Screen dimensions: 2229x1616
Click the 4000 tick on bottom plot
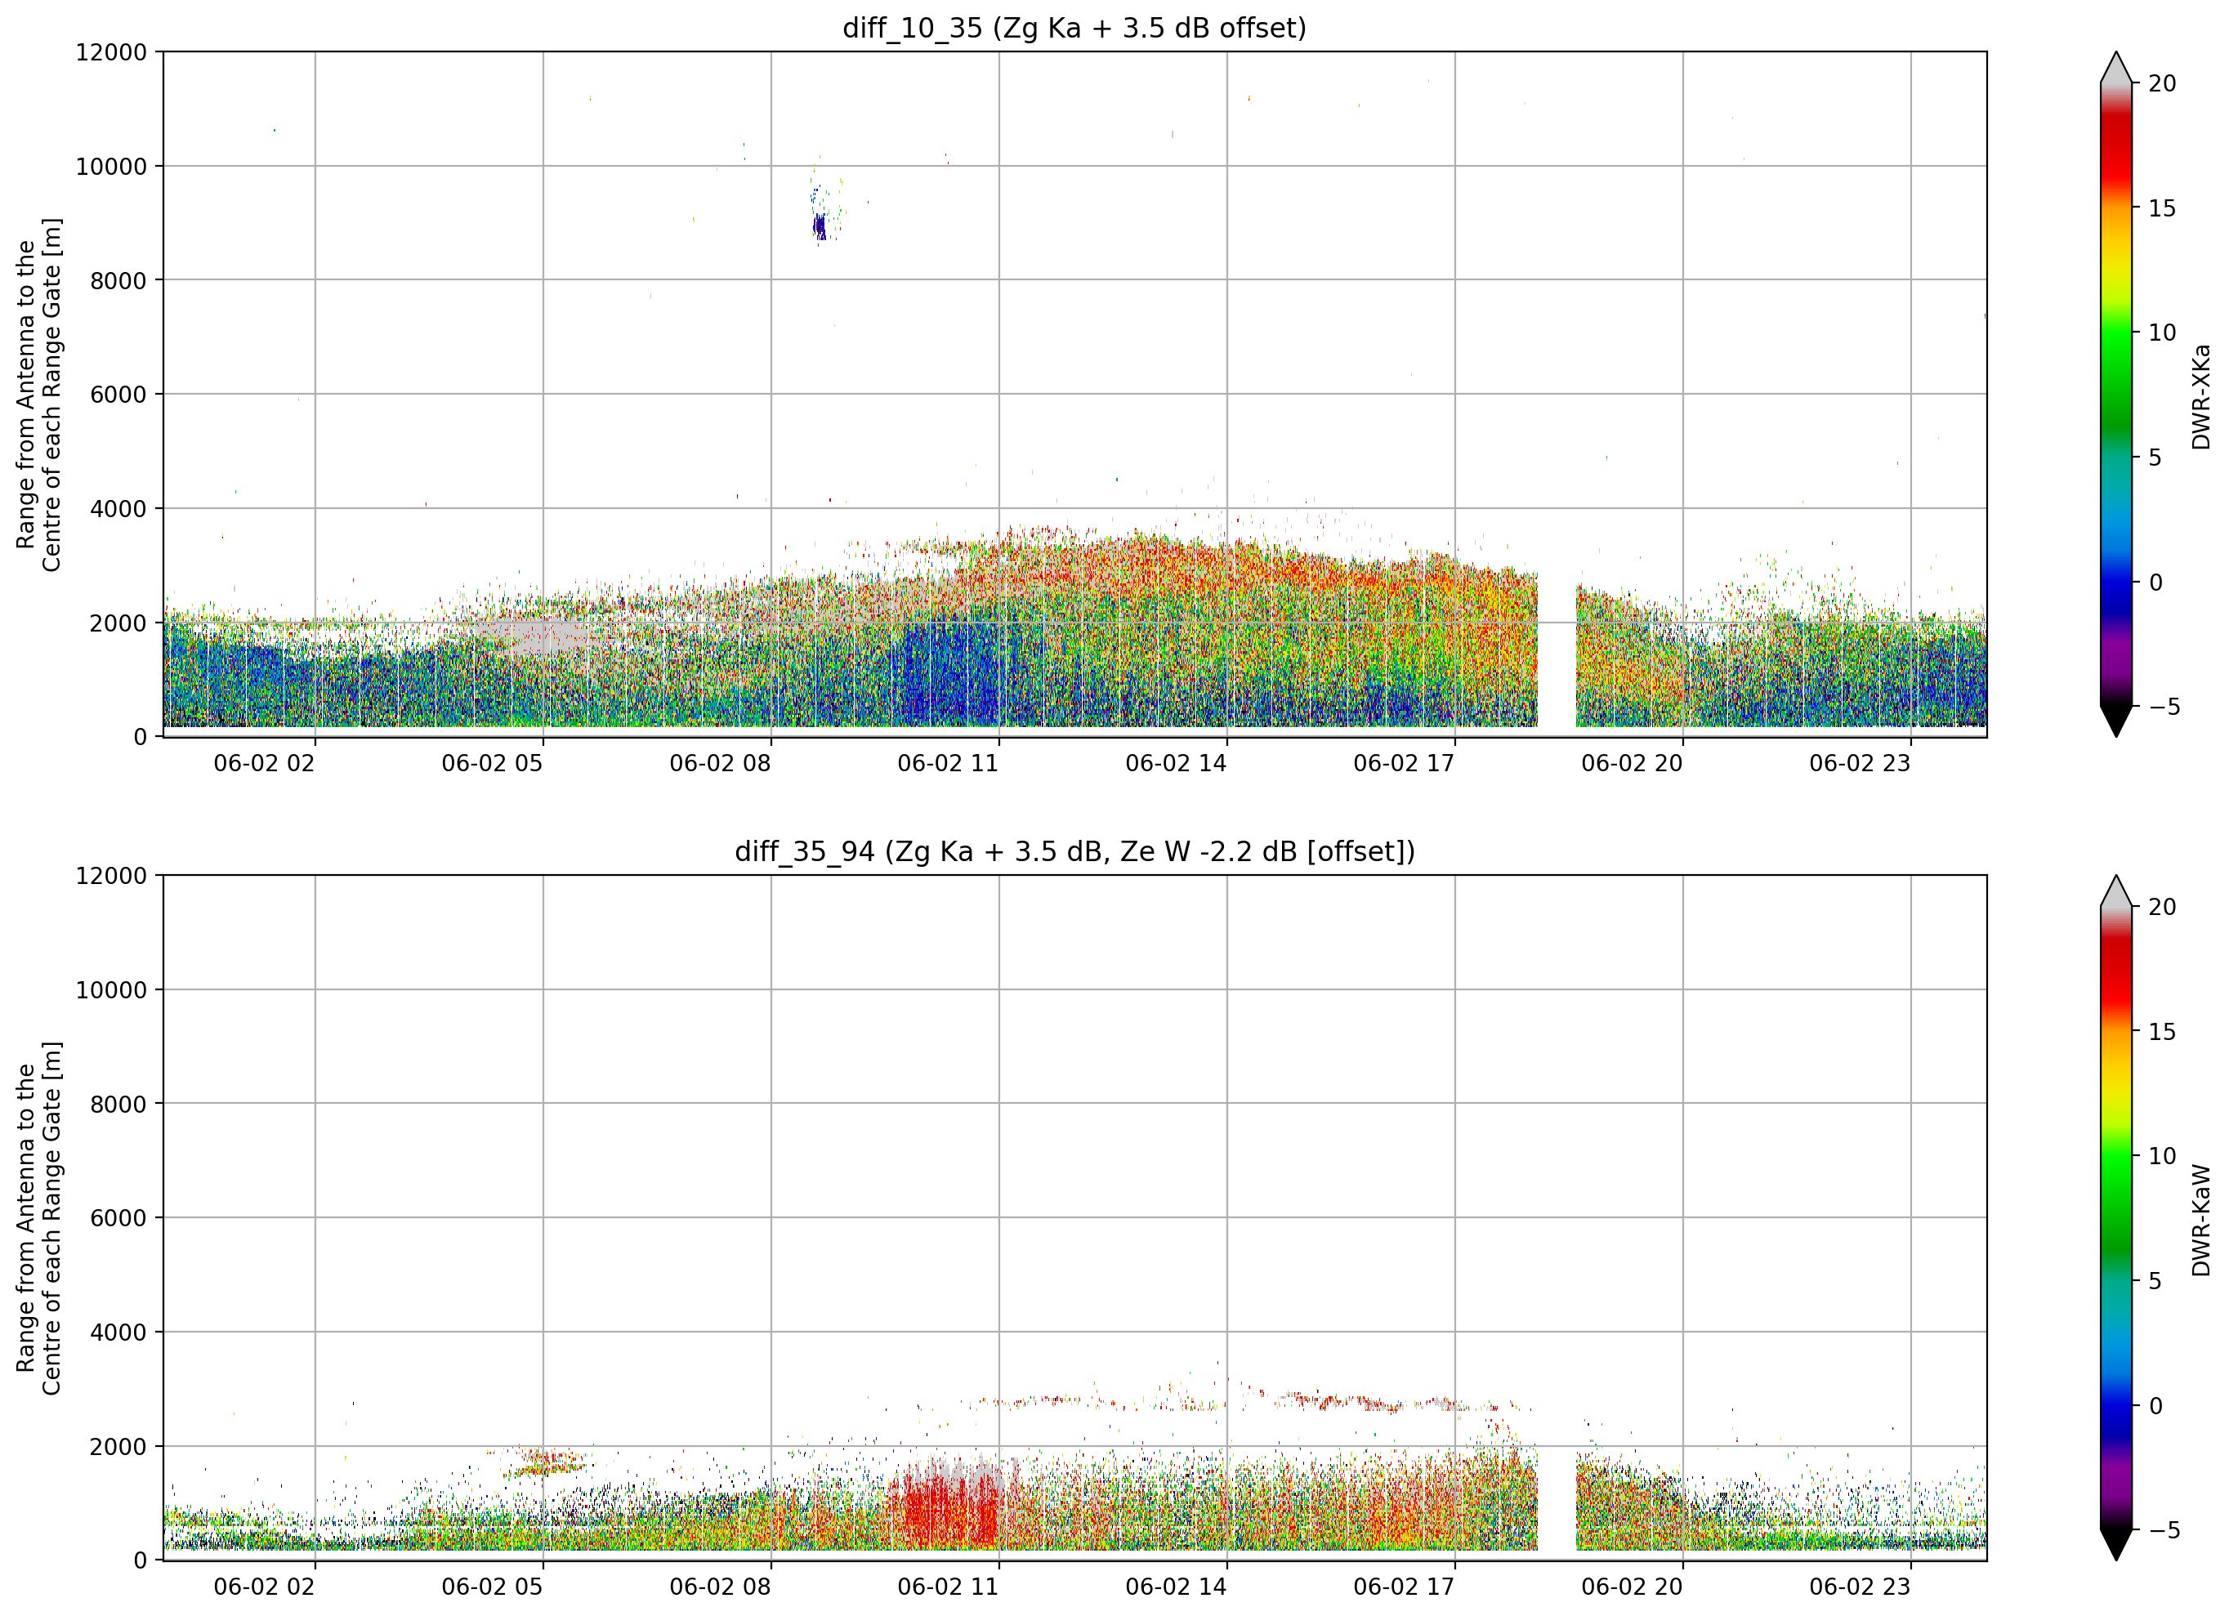coord(118,1332)
